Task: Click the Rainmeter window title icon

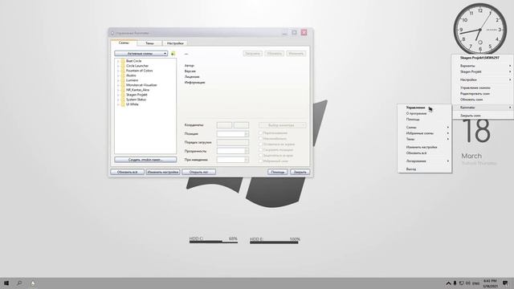Action: tap(112, 33)
